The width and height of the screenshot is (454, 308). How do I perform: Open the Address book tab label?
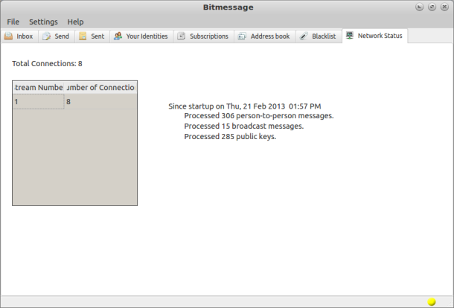tap(270, 36)
